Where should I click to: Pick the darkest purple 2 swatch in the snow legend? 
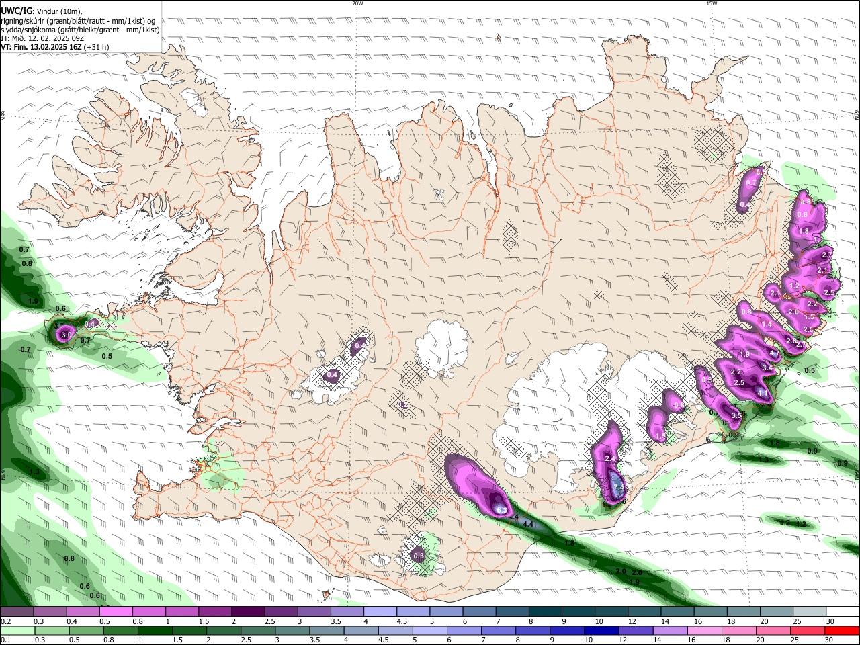click(248, 612)
